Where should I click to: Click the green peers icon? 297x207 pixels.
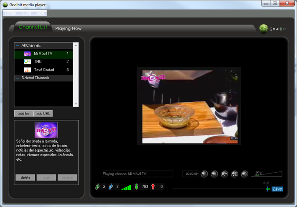[x=97, y=187]
